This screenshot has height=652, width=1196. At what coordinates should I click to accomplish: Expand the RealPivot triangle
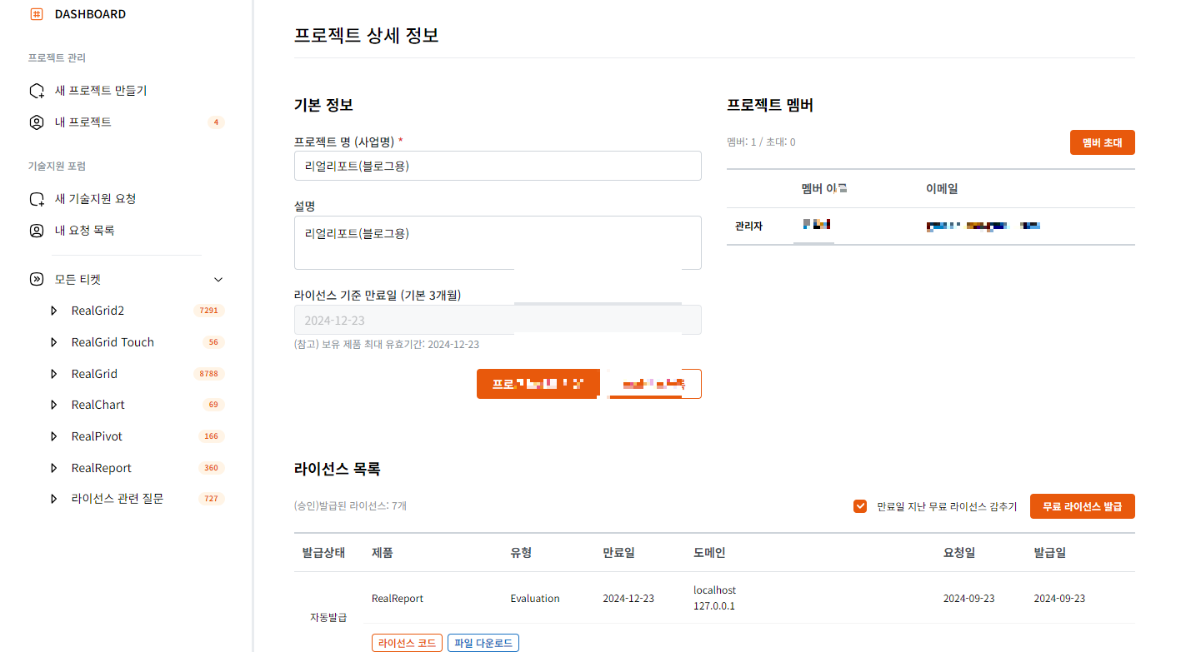coord(54,436)
